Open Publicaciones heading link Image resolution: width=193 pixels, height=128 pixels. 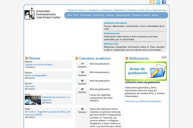(x=112, y=33)
